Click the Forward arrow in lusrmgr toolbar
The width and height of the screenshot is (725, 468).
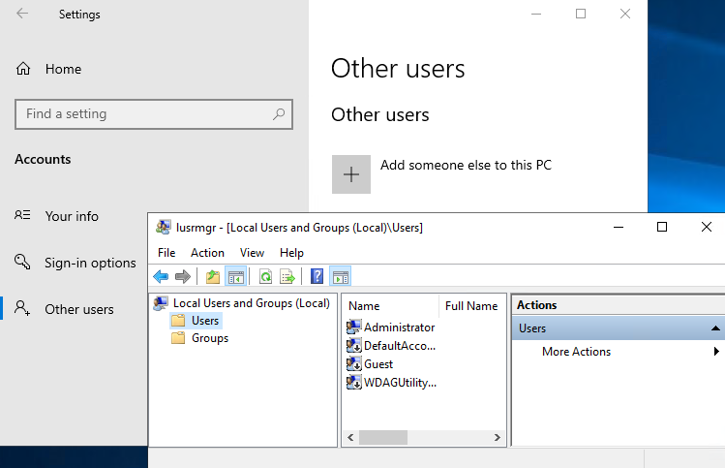[183, 277]
